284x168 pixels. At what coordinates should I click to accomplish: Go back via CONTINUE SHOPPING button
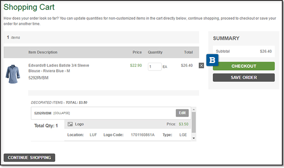coord(29,157)
